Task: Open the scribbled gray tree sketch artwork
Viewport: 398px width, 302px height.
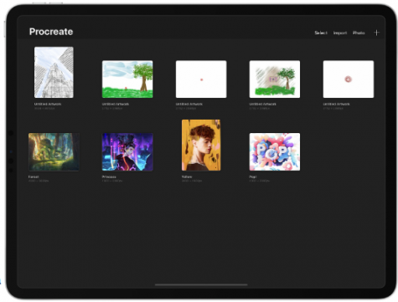Action: coord(275,79)
